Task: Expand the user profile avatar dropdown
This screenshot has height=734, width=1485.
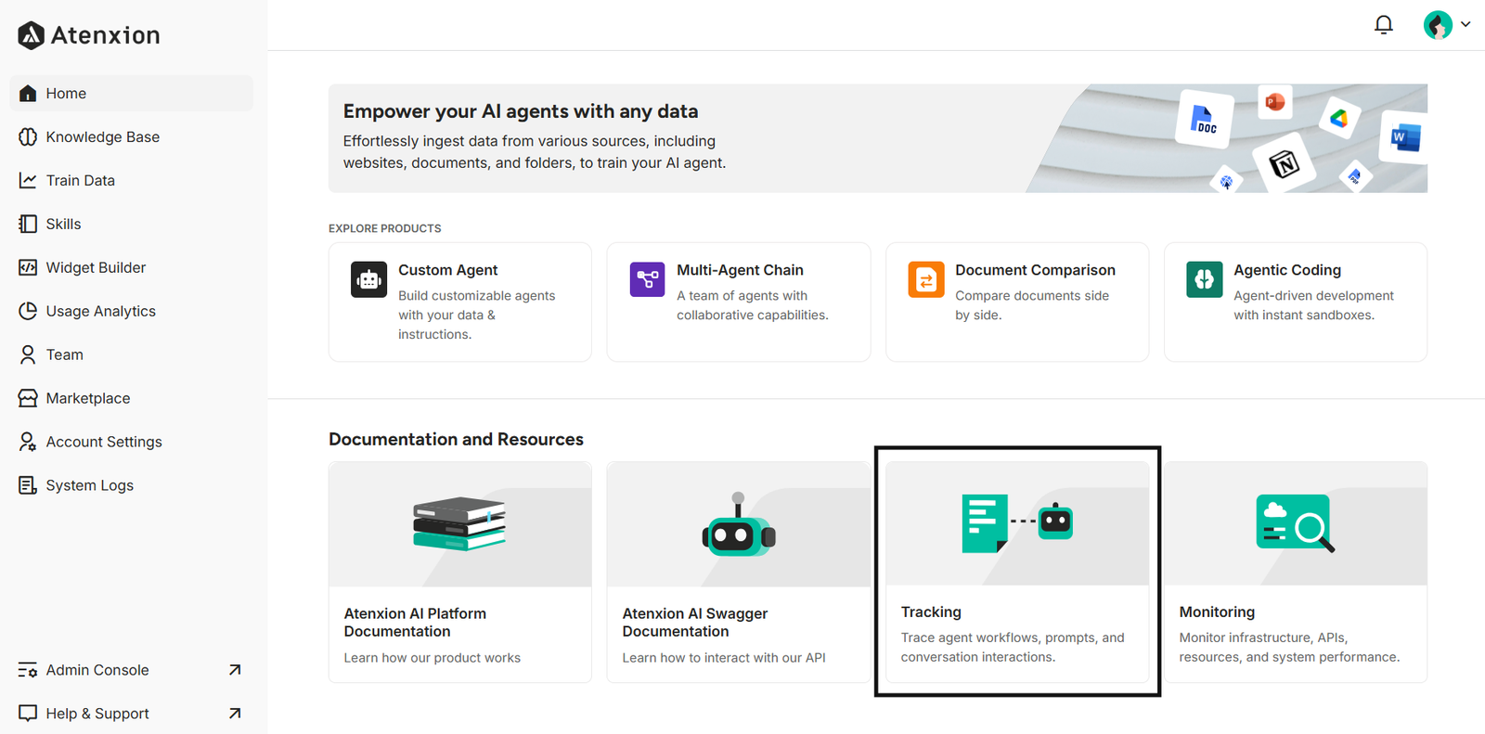Action: point(1446,25)
